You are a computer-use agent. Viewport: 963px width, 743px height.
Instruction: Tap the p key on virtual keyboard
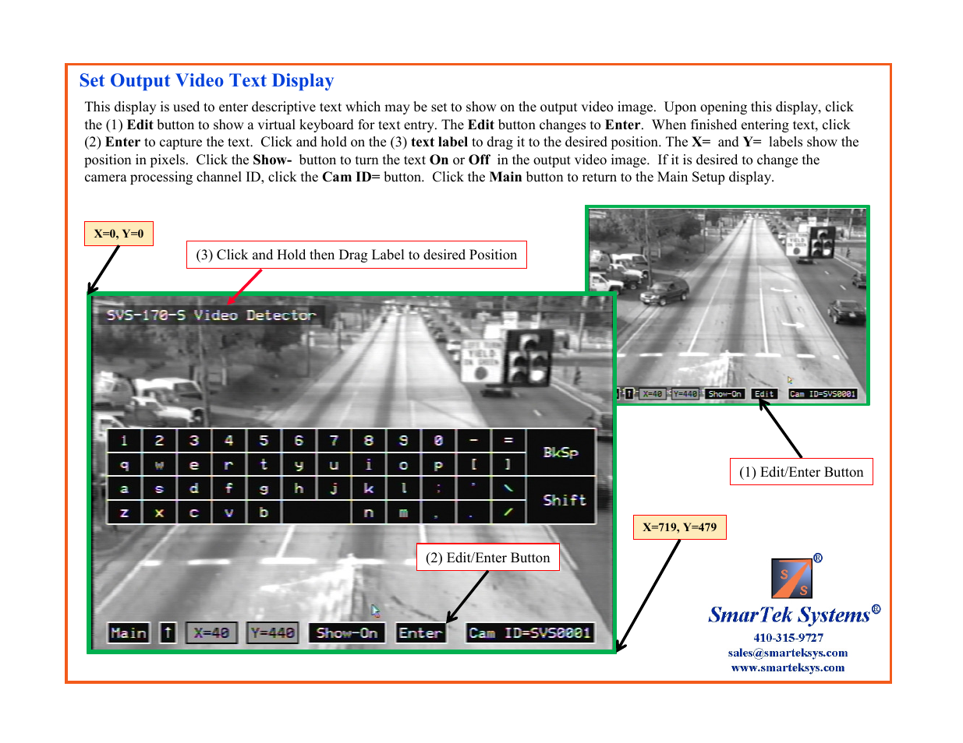(x=438, y=465)
